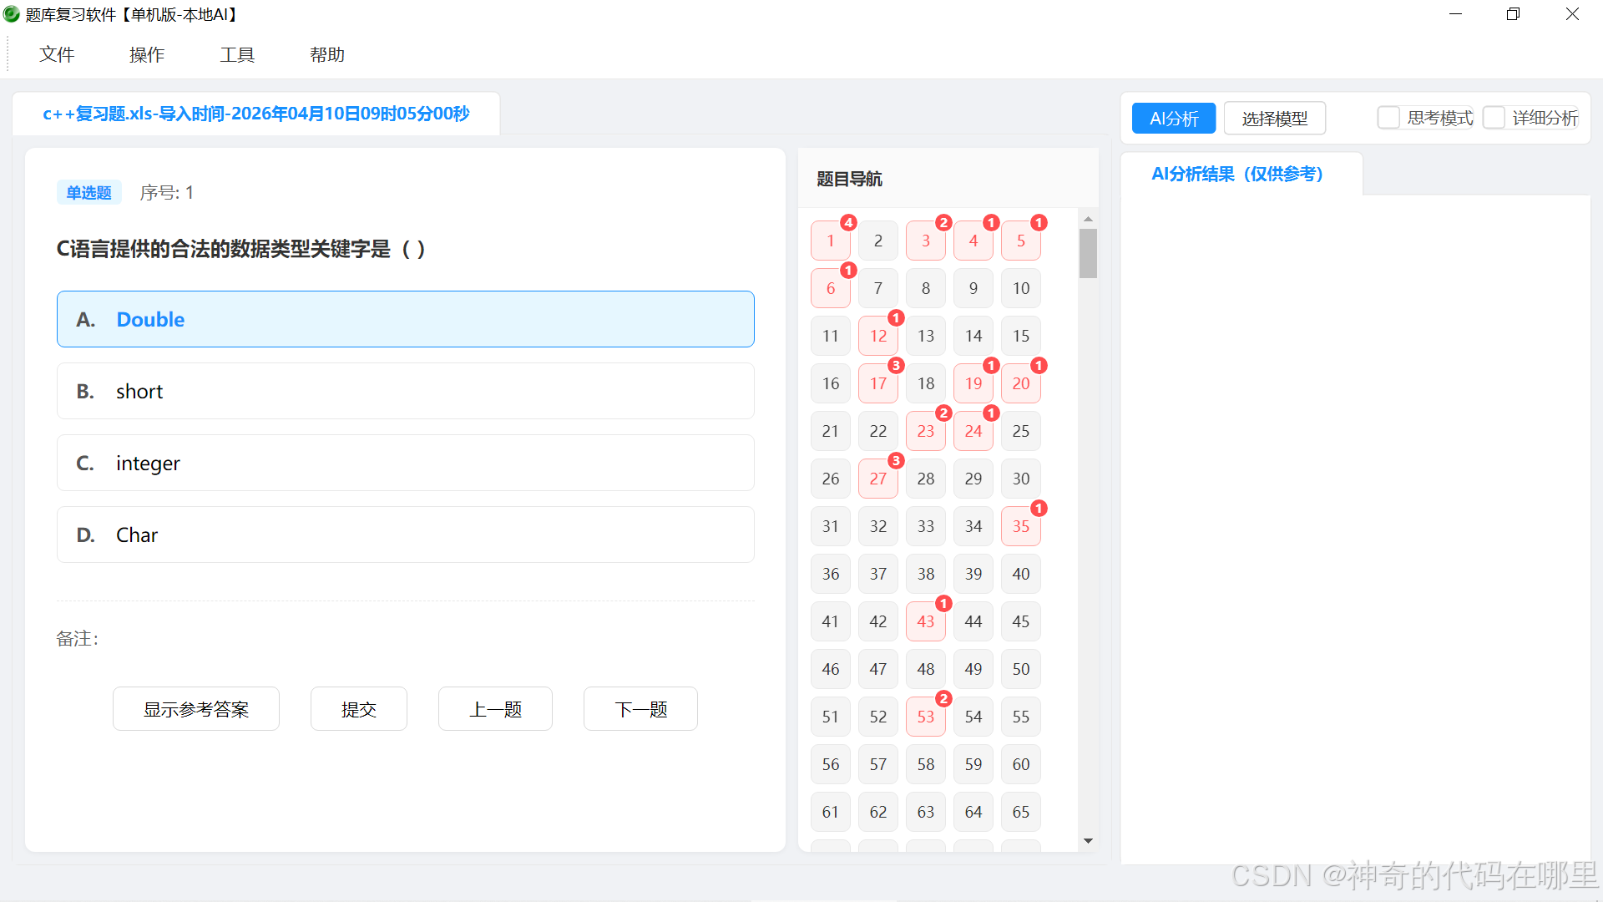
Task: Enable the 思考模式 checkbox
Action: point(1388,118)
